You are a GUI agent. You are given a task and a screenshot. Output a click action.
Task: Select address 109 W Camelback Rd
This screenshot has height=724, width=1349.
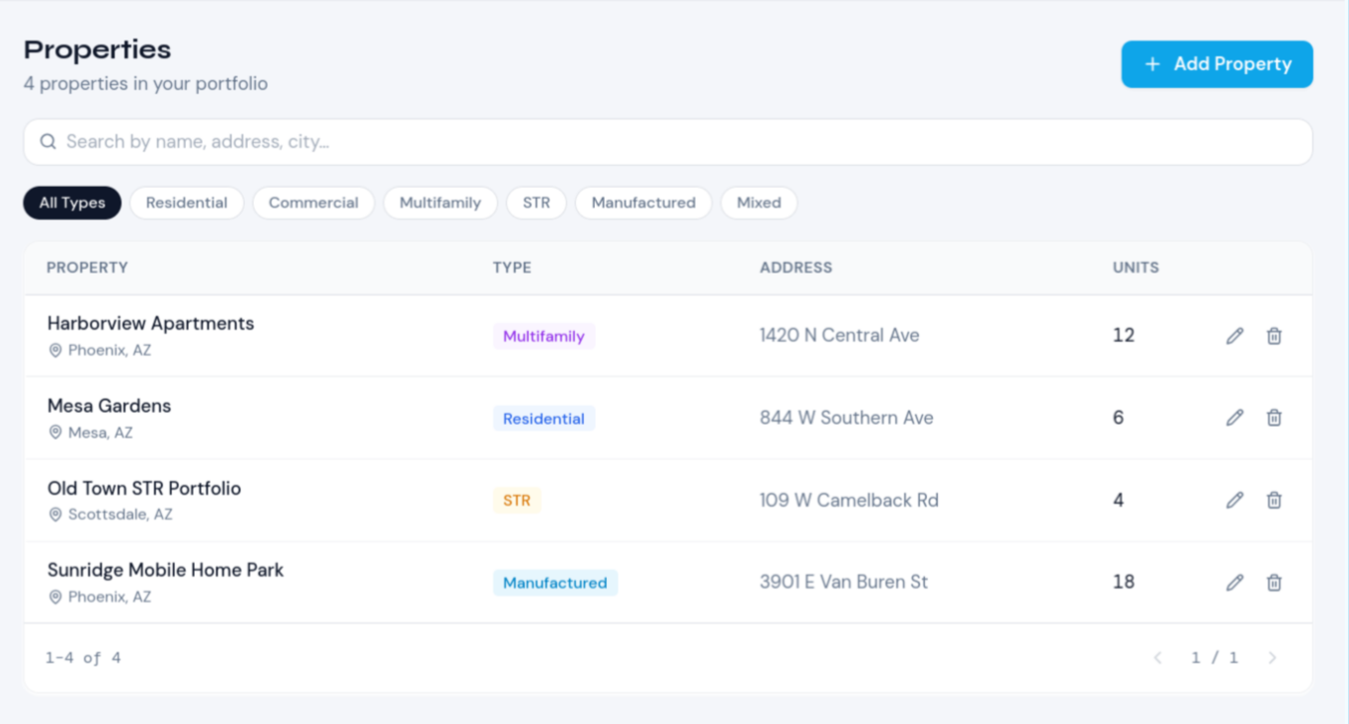849,500
